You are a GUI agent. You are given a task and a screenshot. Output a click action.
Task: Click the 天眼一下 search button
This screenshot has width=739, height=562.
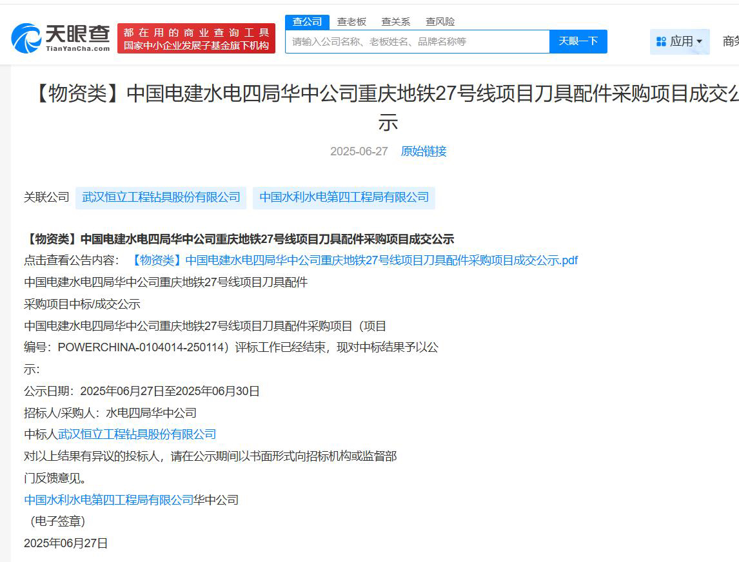[578, 41]
